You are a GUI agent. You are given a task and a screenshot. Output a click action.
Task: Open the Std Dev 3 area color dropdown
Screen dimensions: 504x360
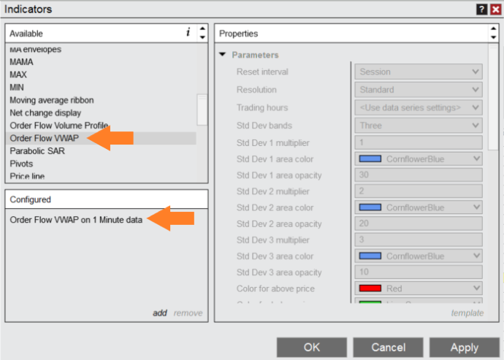pyautogui.click(x=419, y=256)
